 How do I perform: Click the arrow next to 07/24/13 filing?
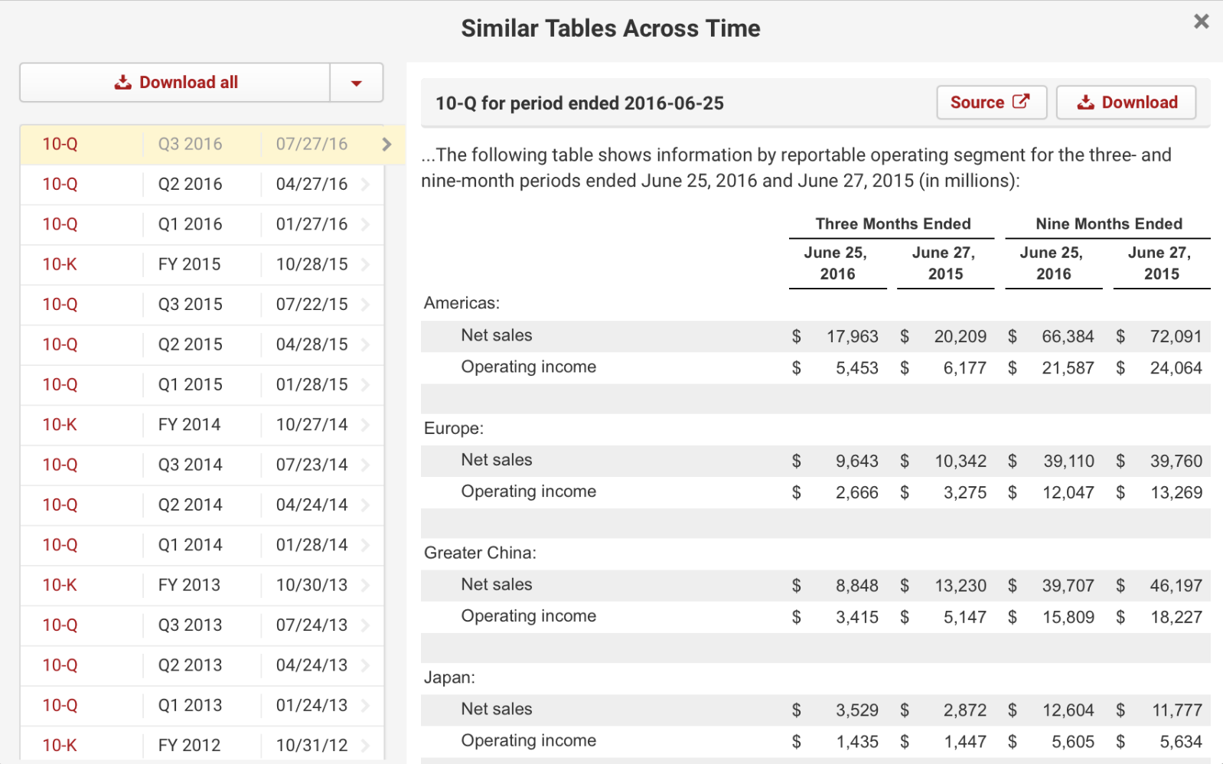pyautogui.click(x=366, y=625)
